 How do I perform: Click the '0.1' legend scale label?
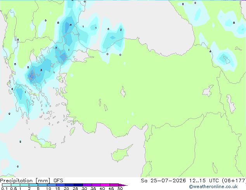4,188
